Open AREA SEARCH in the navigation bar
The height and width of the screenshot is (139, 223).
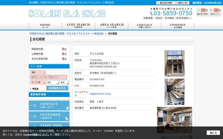tap(111, 26)
